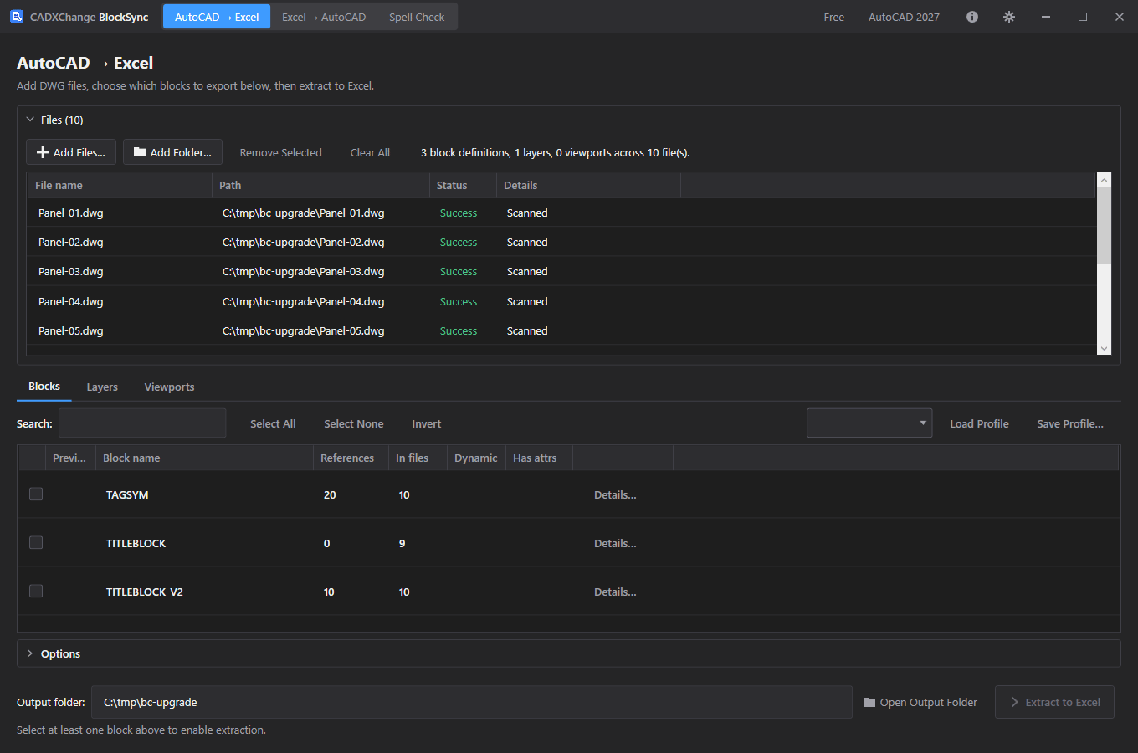Switch to the AutoCAD → Excel tab
The height and width of the screenshot is (753, 1138).
217,17
